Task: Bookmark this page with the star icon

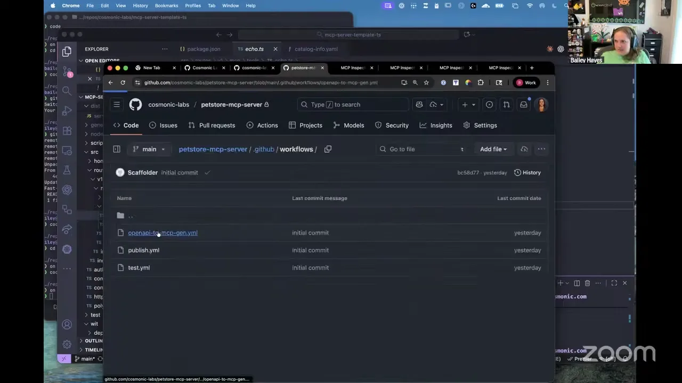Action: [426, 82]
